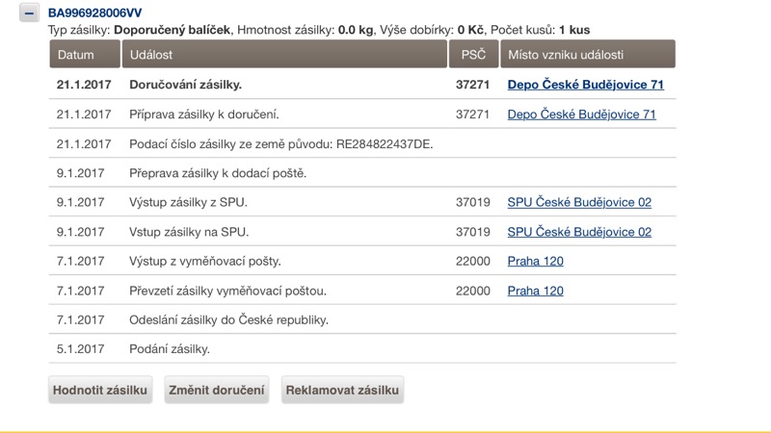The width and height of the screenshot is (771, 433).
Task: Open SPU České Budějovice 02 for Výstup zásilky
Action: point(579,203)
